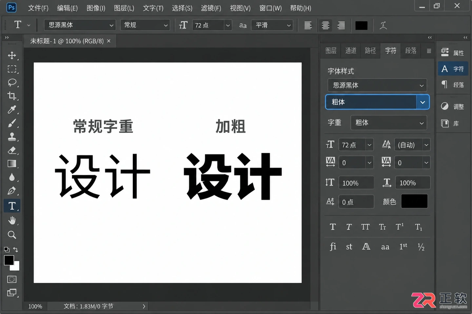Open the 调整 side panel button

(453, 107)
